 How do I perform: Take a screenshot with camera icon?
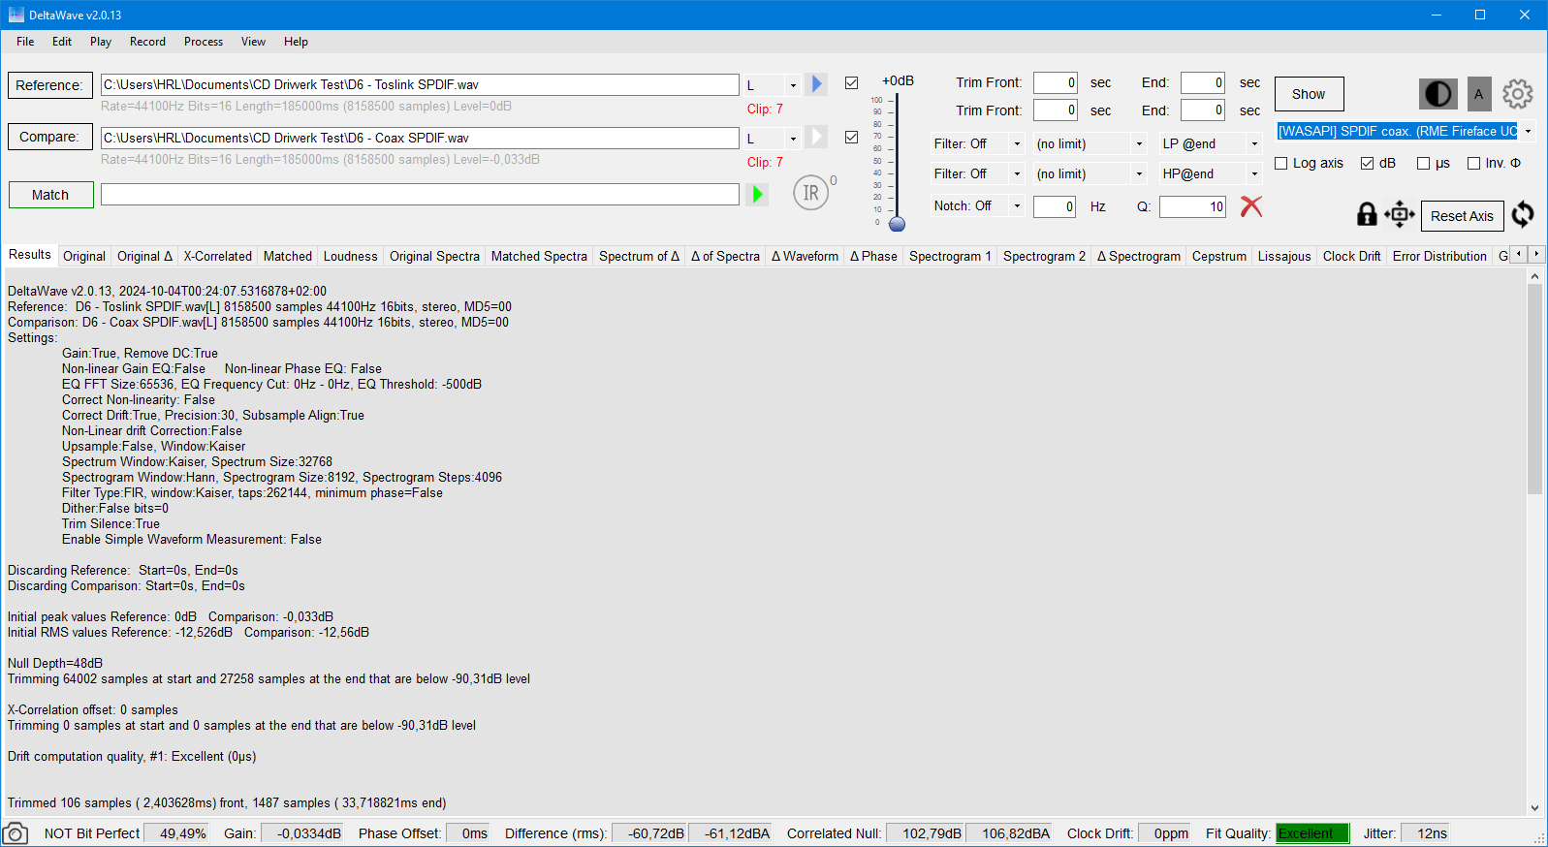click(x=16, y=833)
